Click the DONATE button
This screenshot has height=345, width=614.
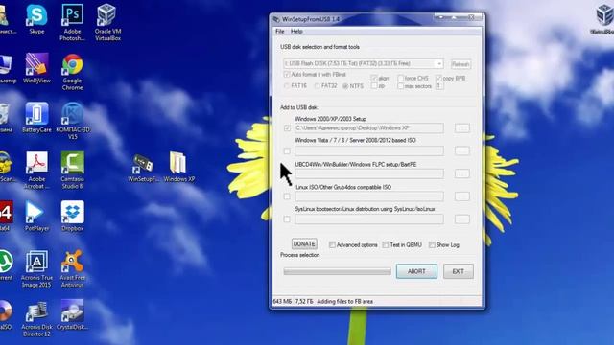tap(304, 244)
